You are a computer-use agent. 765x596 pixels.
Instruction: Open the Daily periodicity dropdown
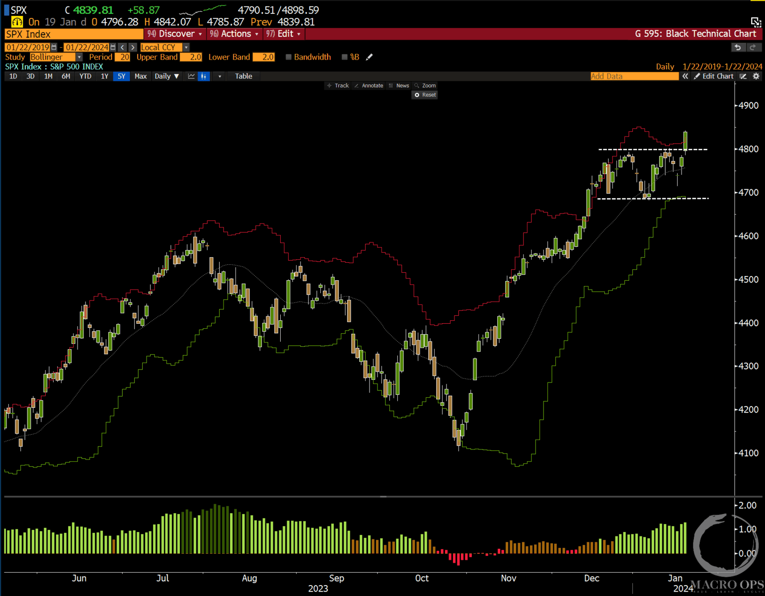[x=166, y=76]
